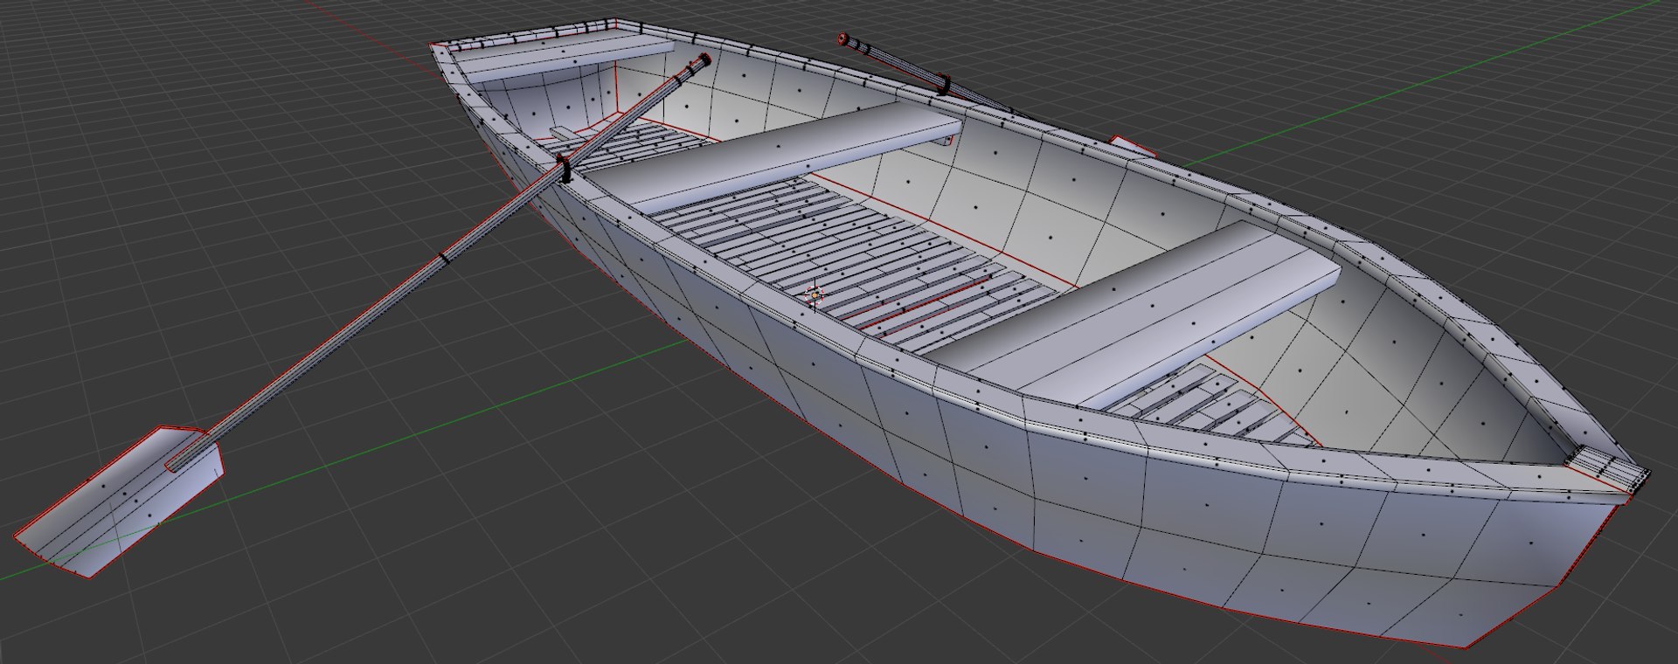Select the left oar's long shaft
The image size is (1678, 664).
click(x=437, y=264)
